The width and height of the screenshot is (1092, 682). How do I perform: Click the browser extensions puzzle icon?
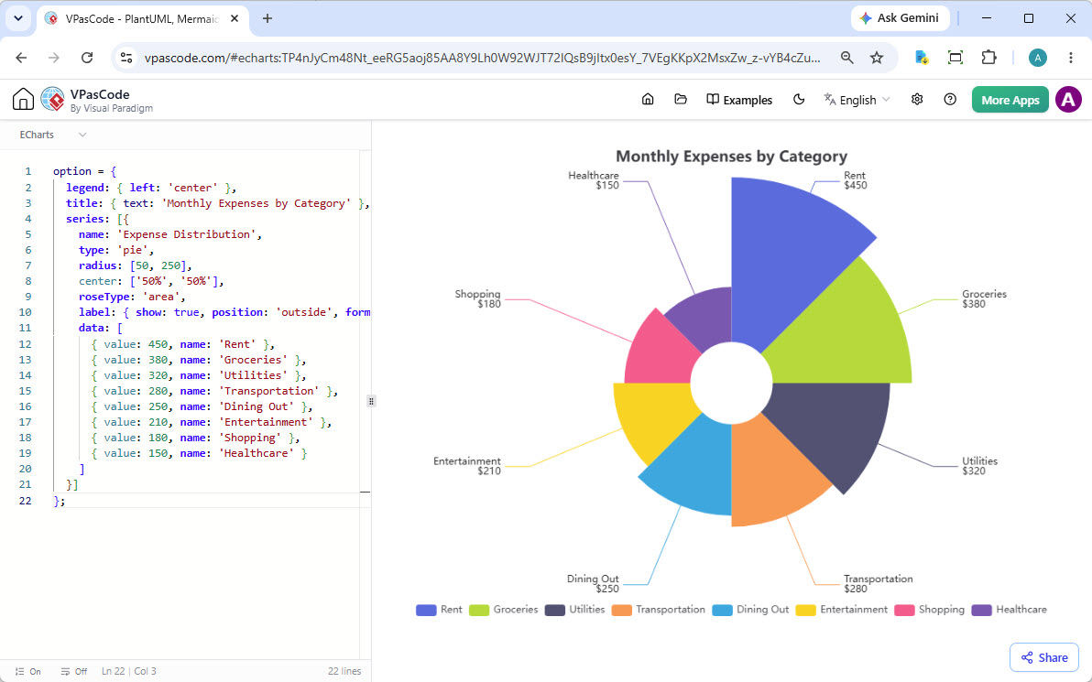[x=988, y=58]
